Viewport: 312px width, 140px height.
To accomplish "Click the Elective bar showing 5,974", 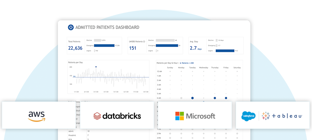I will pos(98,40).
